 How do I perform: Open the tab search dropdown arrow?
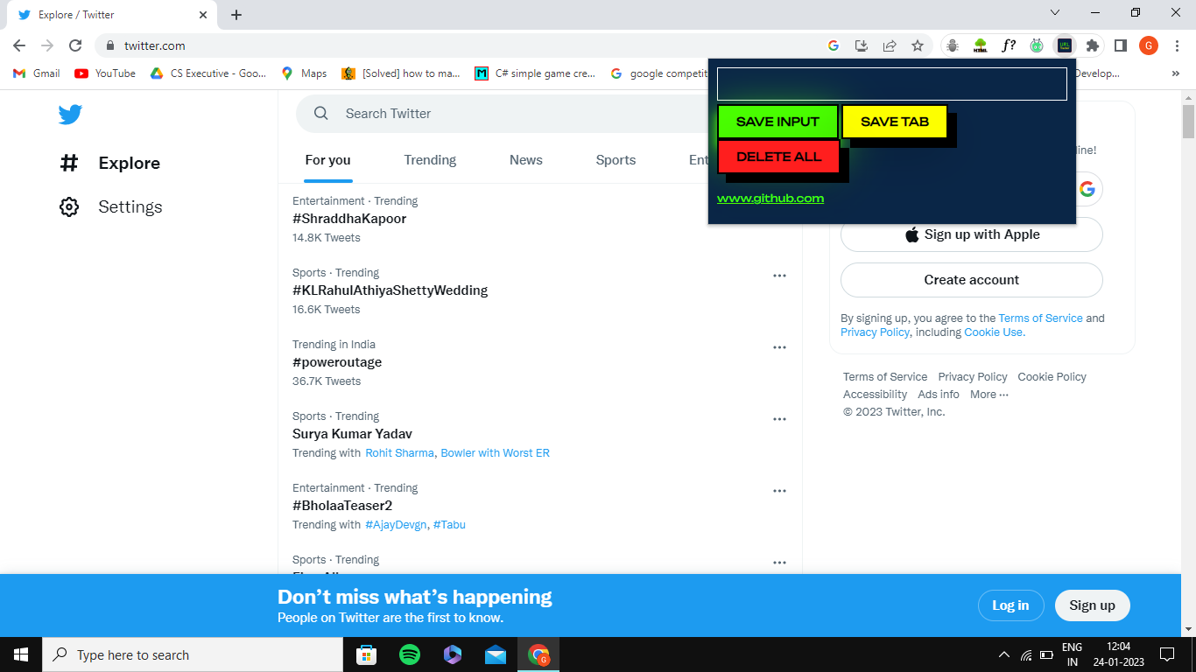point(1055,12)
